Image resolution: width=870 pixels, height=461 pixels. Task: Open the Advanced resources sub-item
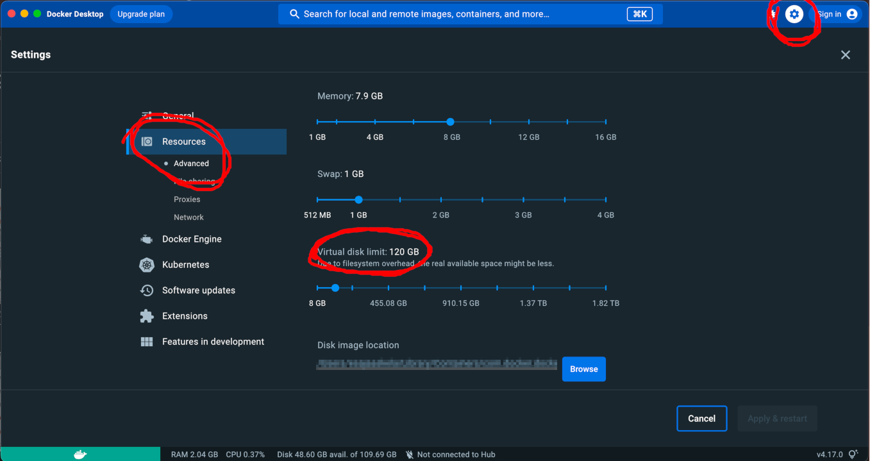coord(191,163)
